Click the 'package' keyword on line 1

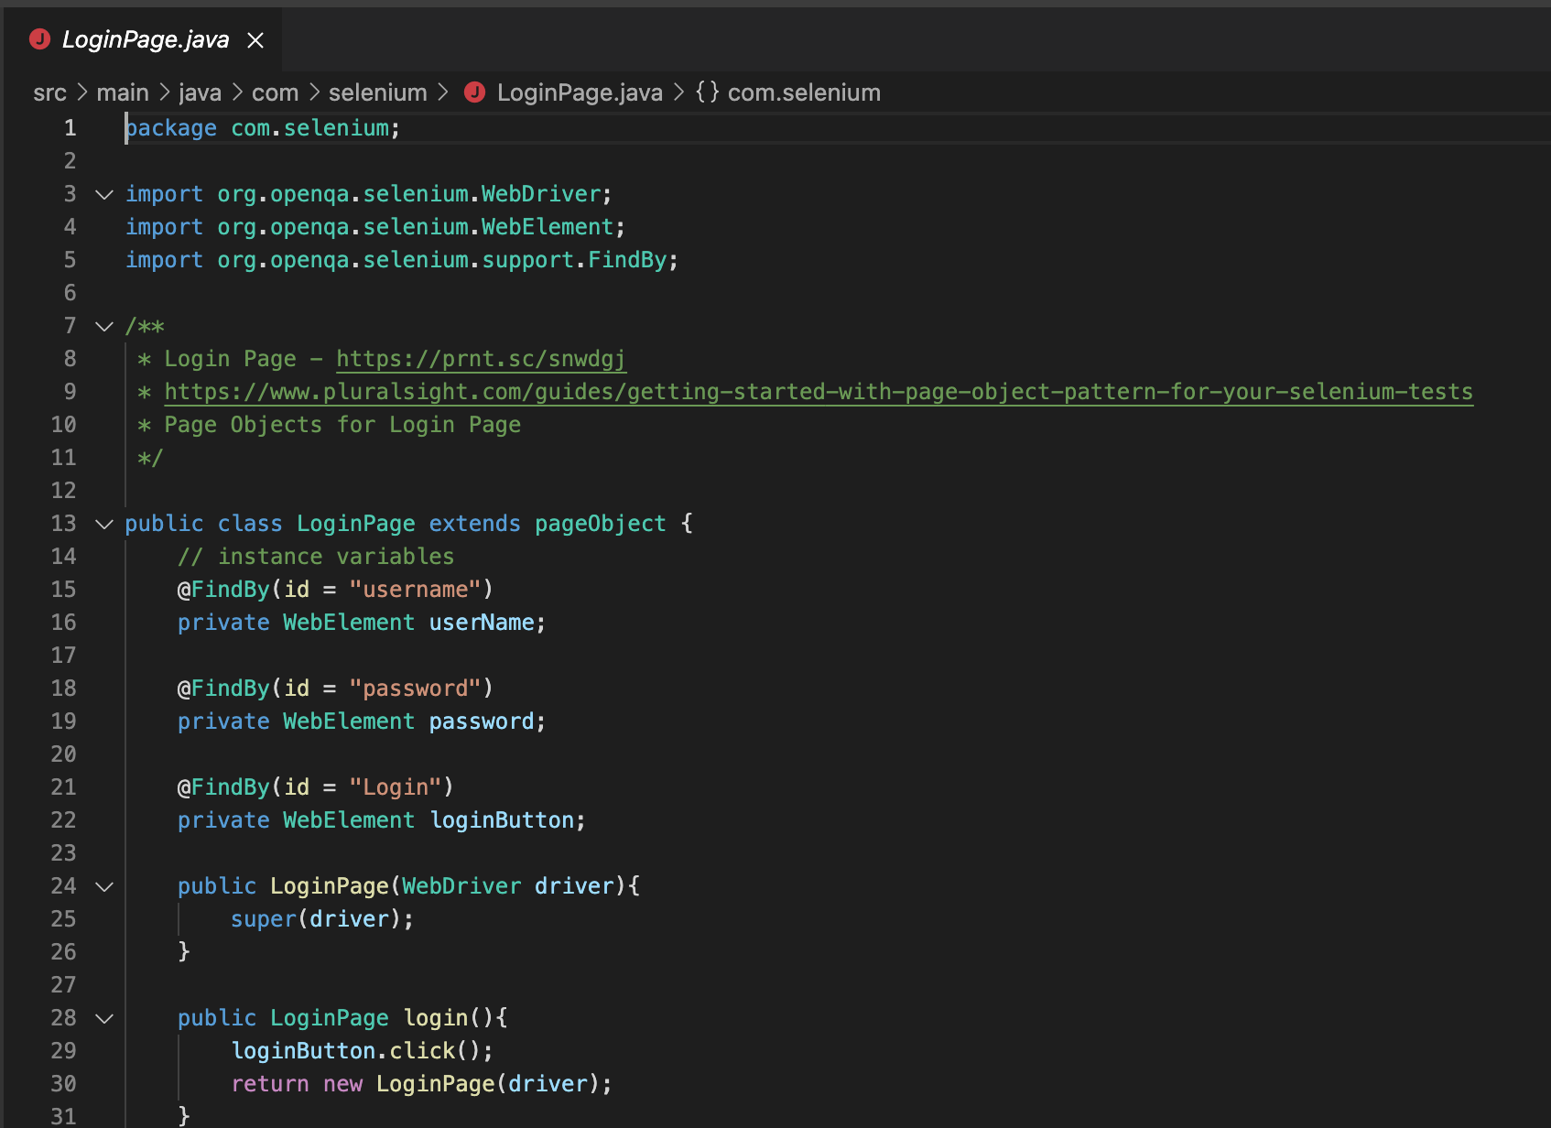(171, 128)
